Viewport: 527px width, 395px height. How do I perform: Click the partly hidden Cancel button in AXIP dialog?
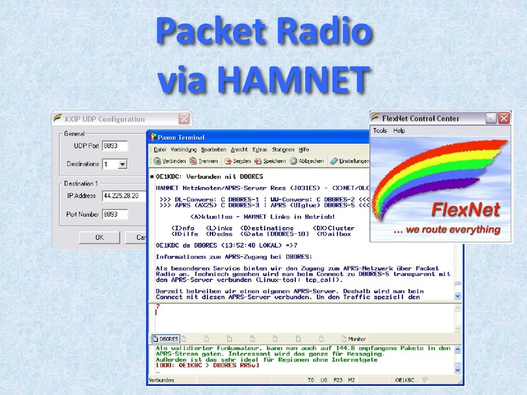(x=136, y=238)
